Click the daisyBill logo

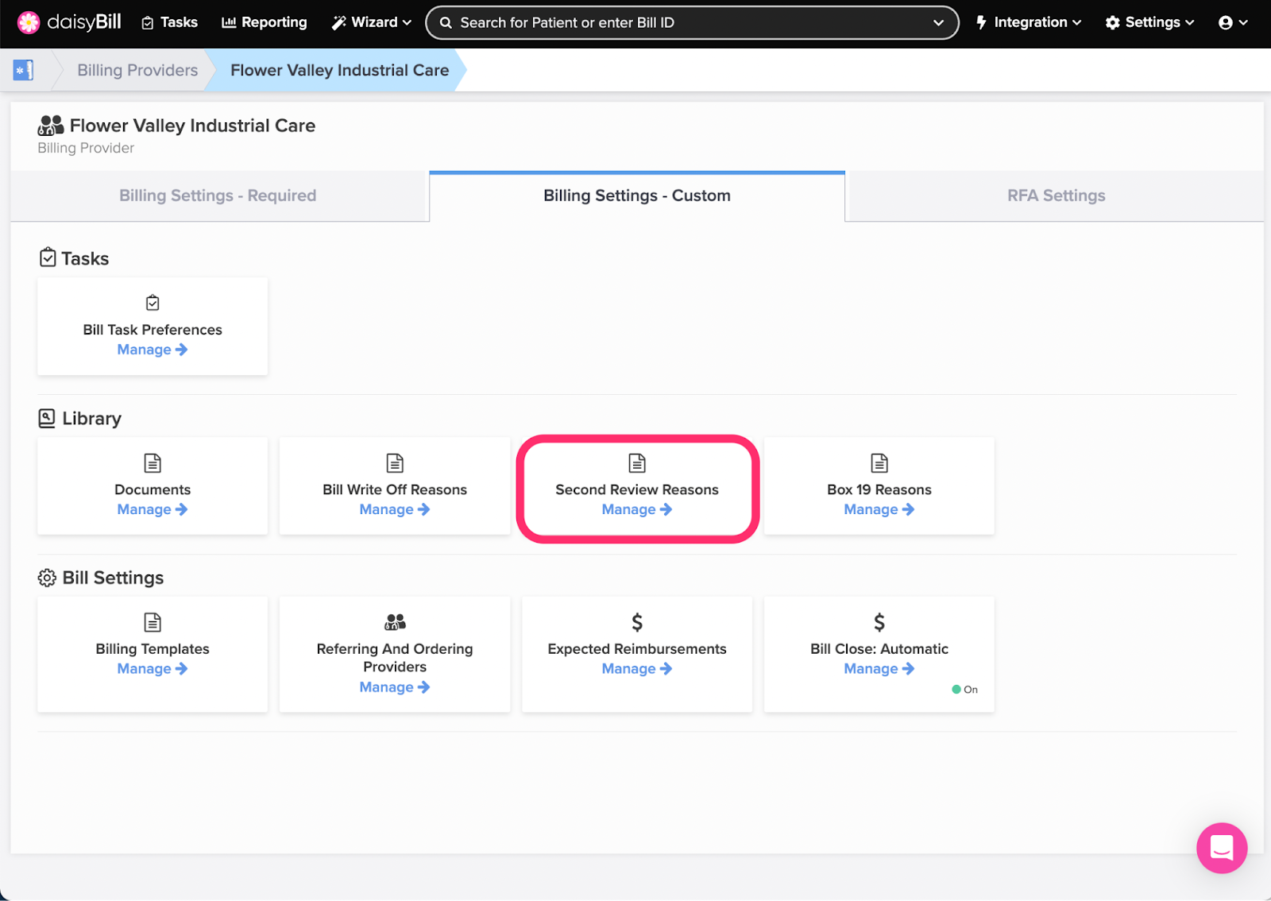click(x=69, y=22)
